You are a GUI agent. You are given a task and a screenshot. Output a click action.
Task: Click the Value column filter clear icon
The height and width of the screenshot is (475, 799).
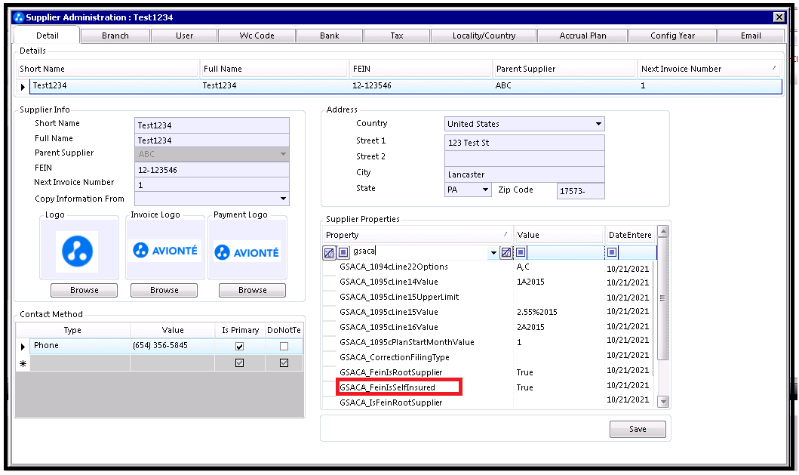pyautogui.click(x=506, y=252)
